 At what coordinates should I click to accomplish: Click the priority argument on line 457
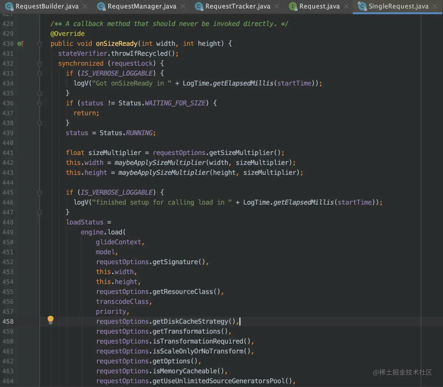(x=111, y=312)
